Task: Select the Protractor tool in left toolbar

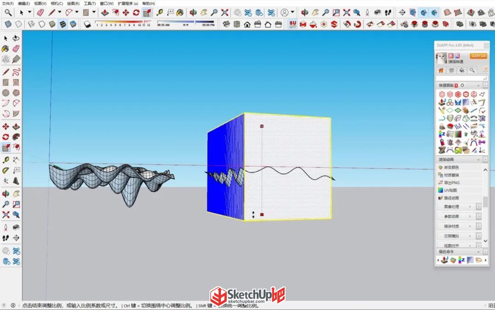Action: [5, 171]
